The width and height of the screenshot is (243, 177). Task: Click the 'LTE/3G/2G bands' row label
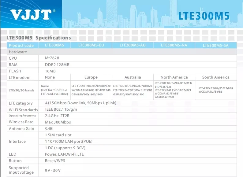(21, 90)
